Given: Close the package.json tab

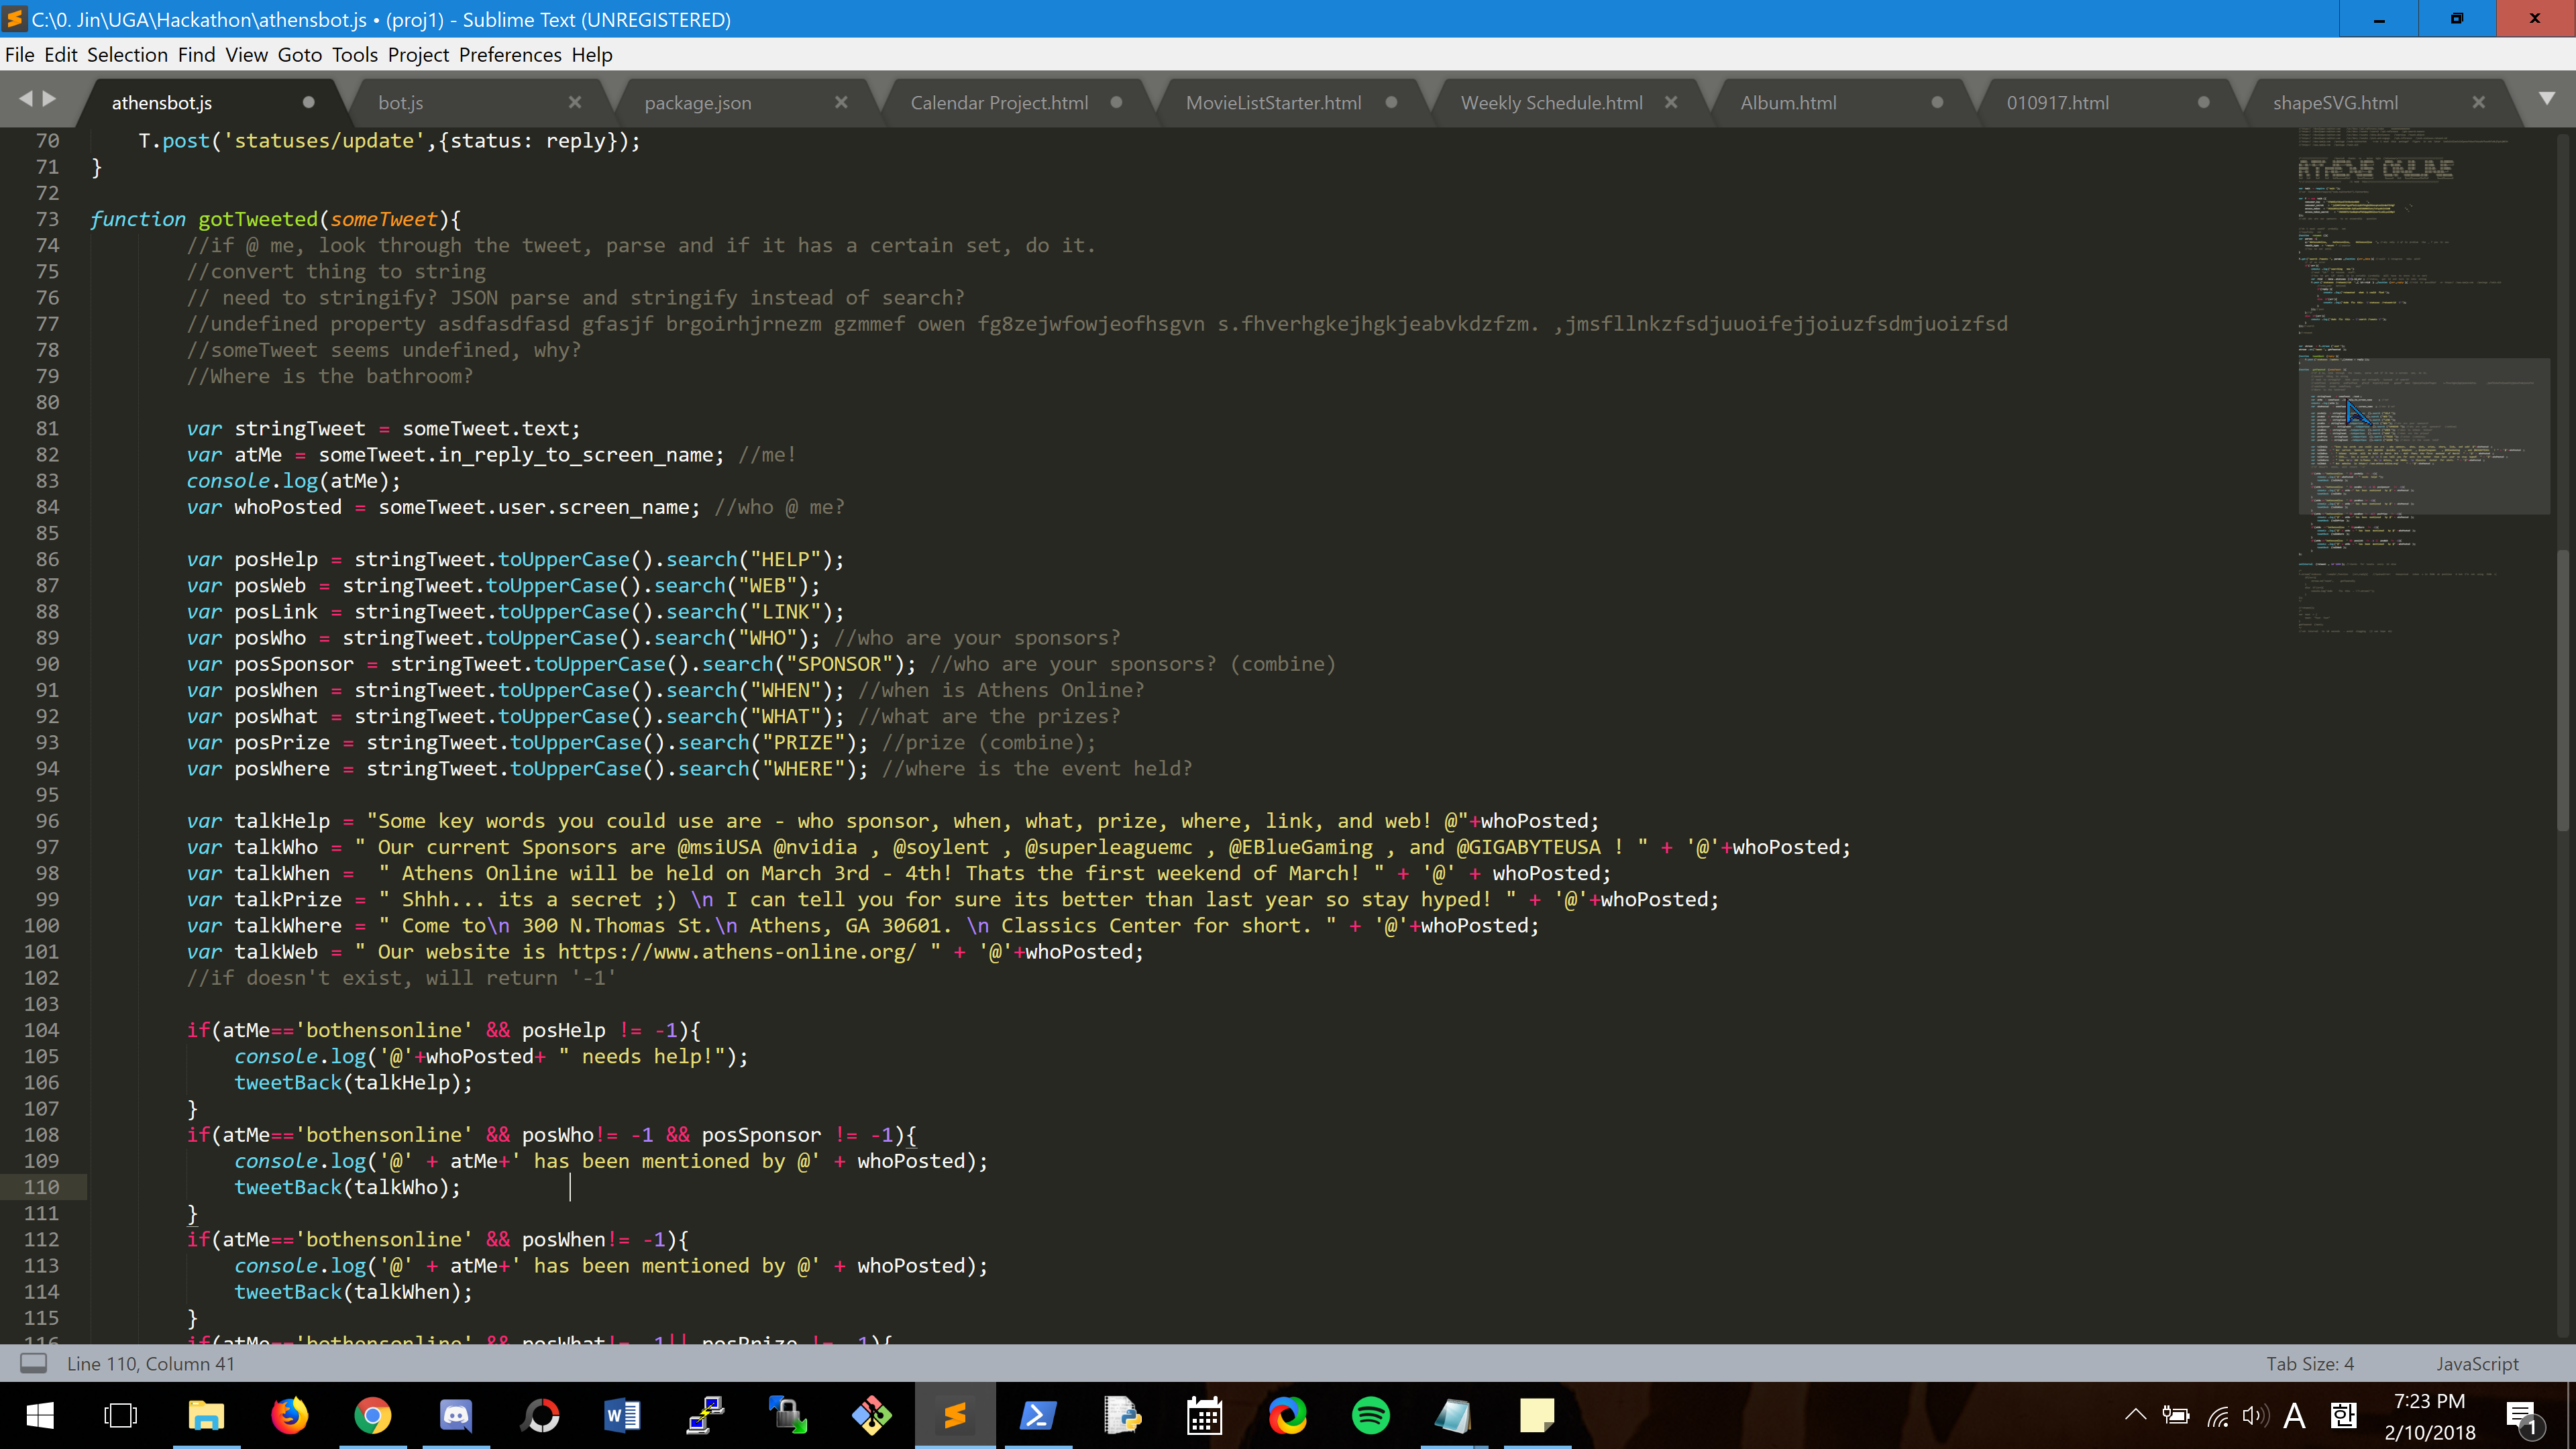Looking at the screenshot, I should click(841, 102).
